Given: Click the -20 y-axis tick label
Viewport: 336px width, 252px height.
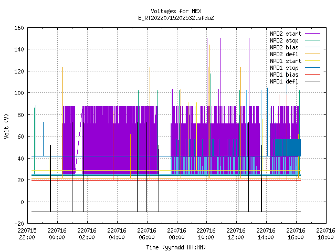Looking at the screenshot, I should point(19,224).
